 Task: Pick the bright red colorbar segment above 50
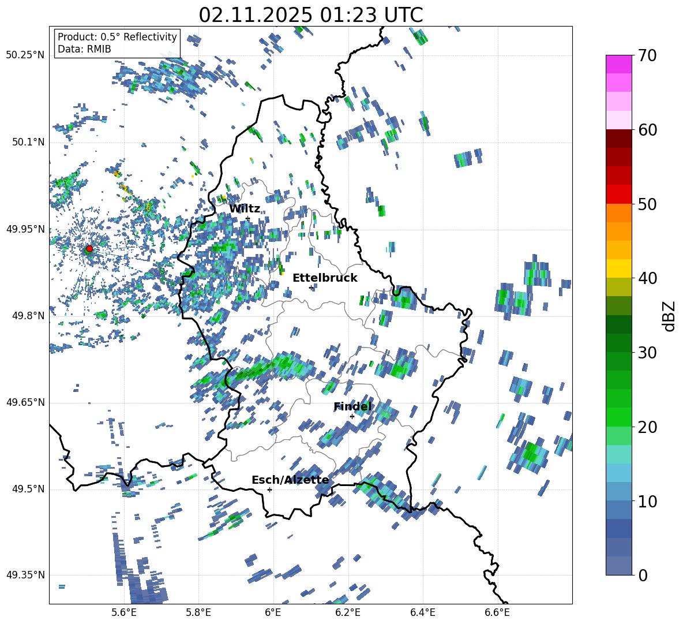coord(619,194)
